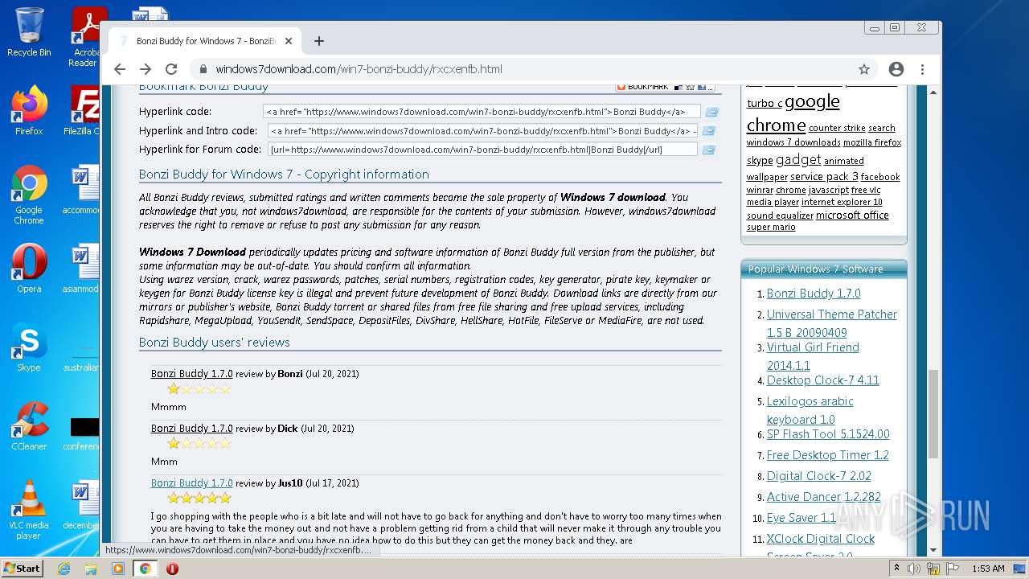Reload the current page
Image resolution: width=1029 pixels, height=579 pixels.
pyautogui.click(x=171, y=69)
